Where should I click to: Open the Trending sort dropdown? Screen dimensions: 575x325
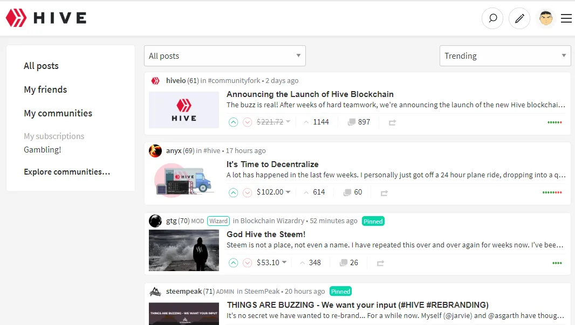505,56
